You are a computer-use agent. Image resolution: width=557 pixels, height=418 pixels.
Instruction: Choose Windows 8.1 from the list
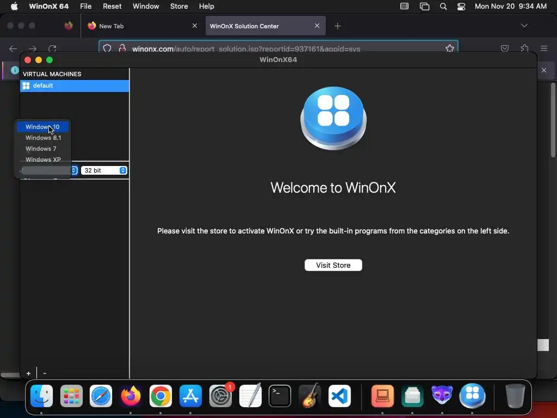tap(42, 138)
